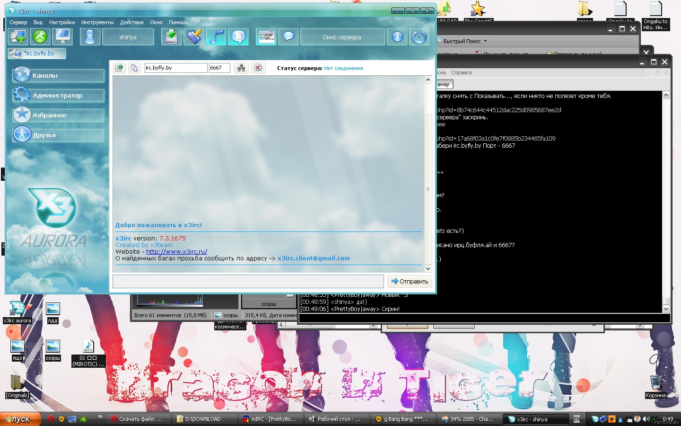Switch to g Bang Bang taskbar button

402,419
